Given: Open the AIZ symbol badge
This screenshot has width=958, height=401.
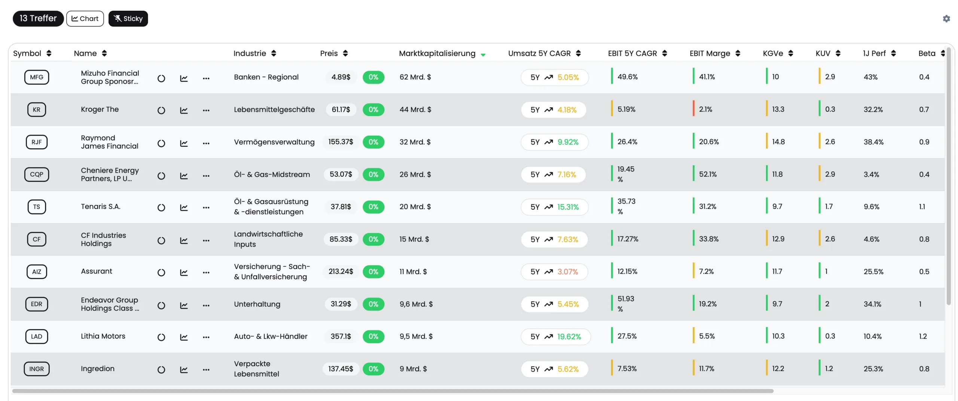Looking at the screenshot, I should pos(36,272).
